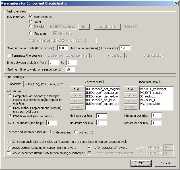Click the Locations button
Image resolution: width=180 pixels, height=170 pixels.
(15, 84)
